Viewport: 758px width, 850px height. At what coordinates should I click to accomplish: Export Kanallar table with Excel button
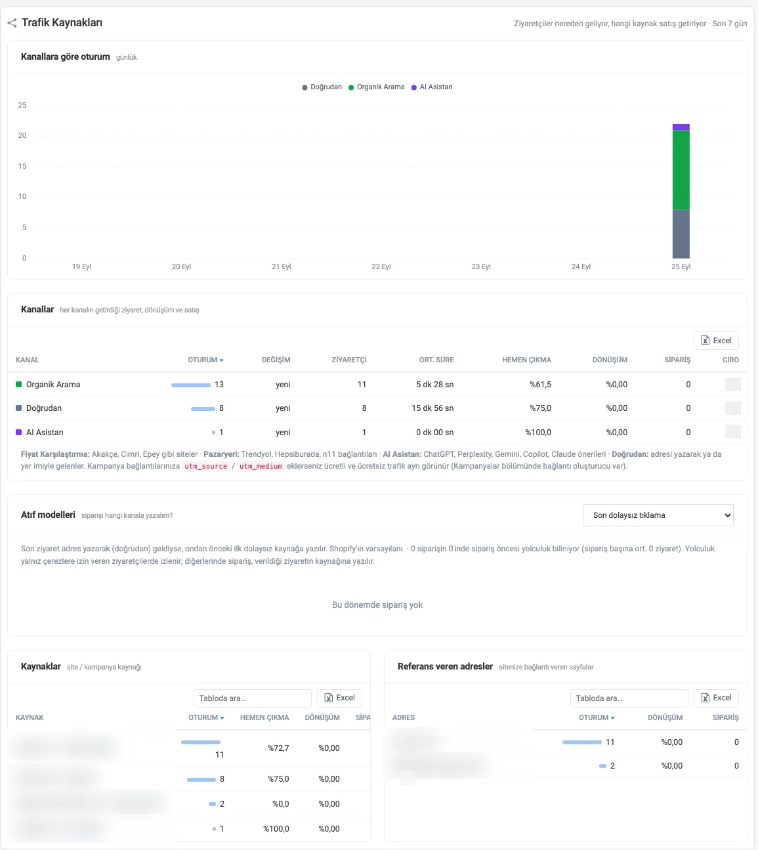[717, 341]
